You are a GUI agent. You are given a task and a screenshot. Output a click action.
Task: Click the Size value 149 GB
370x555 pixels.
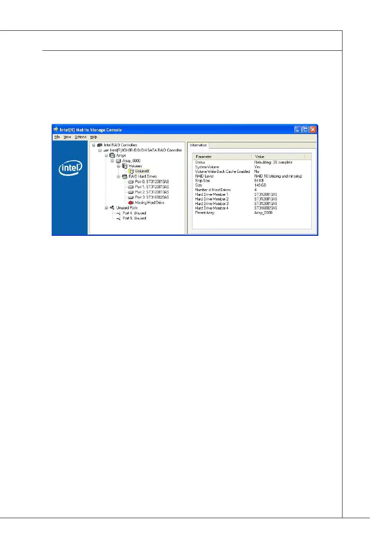[260, 185]
